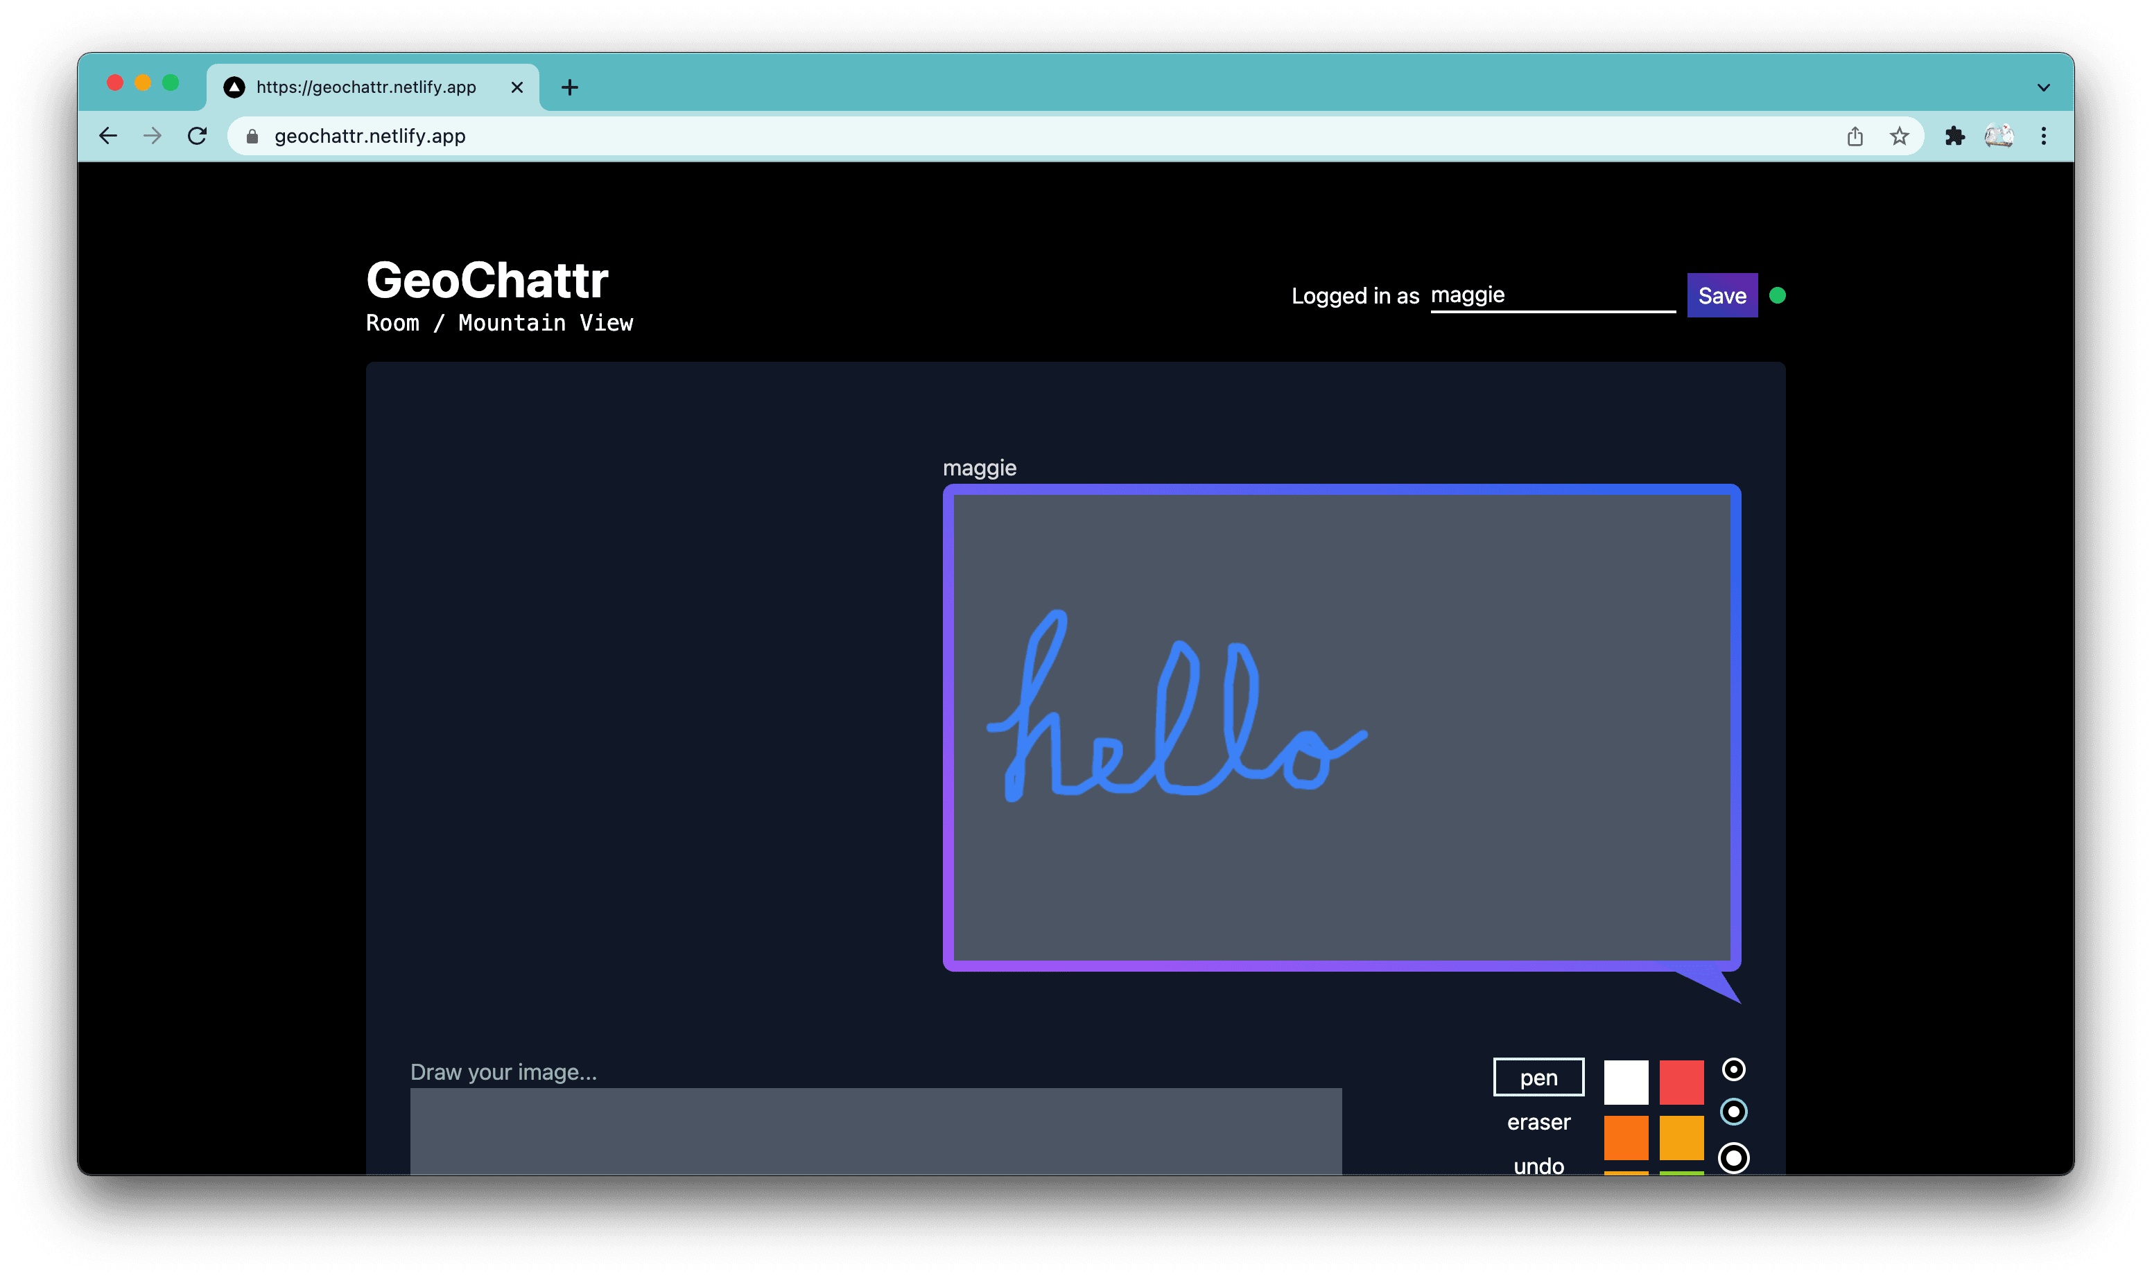Select the pen tool
Image resolution: width=2152 pixels, height=1278 pixels.
(x=1538, y=1077)
